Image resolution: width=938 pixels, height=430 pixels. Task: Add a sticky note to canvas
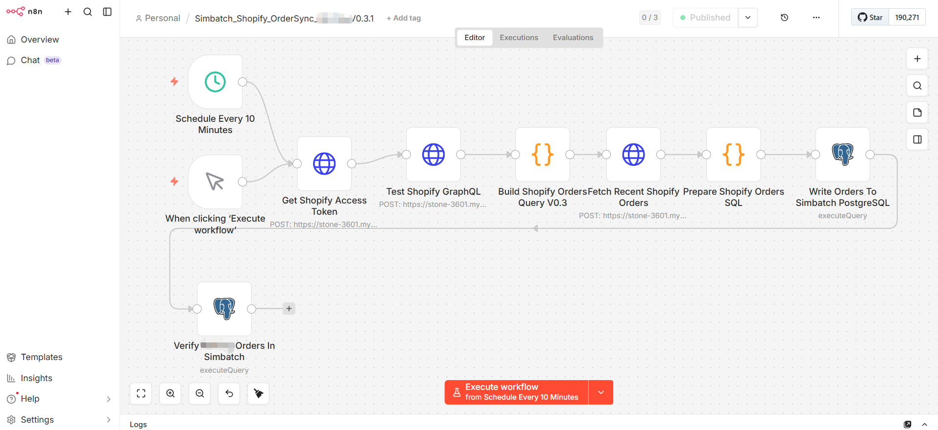917,113
